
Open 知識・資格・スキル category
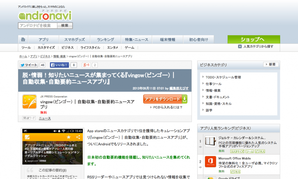219,104
